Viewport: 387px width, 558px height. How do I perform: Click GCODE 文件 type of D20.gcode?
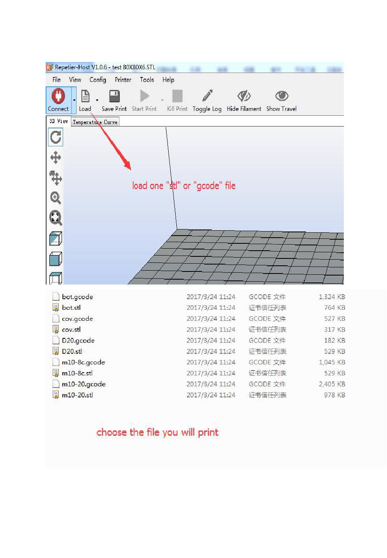pos(267,340)
